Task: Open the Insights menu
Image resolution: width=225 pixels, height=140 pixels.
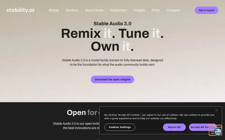Action: tap(139, 10)
